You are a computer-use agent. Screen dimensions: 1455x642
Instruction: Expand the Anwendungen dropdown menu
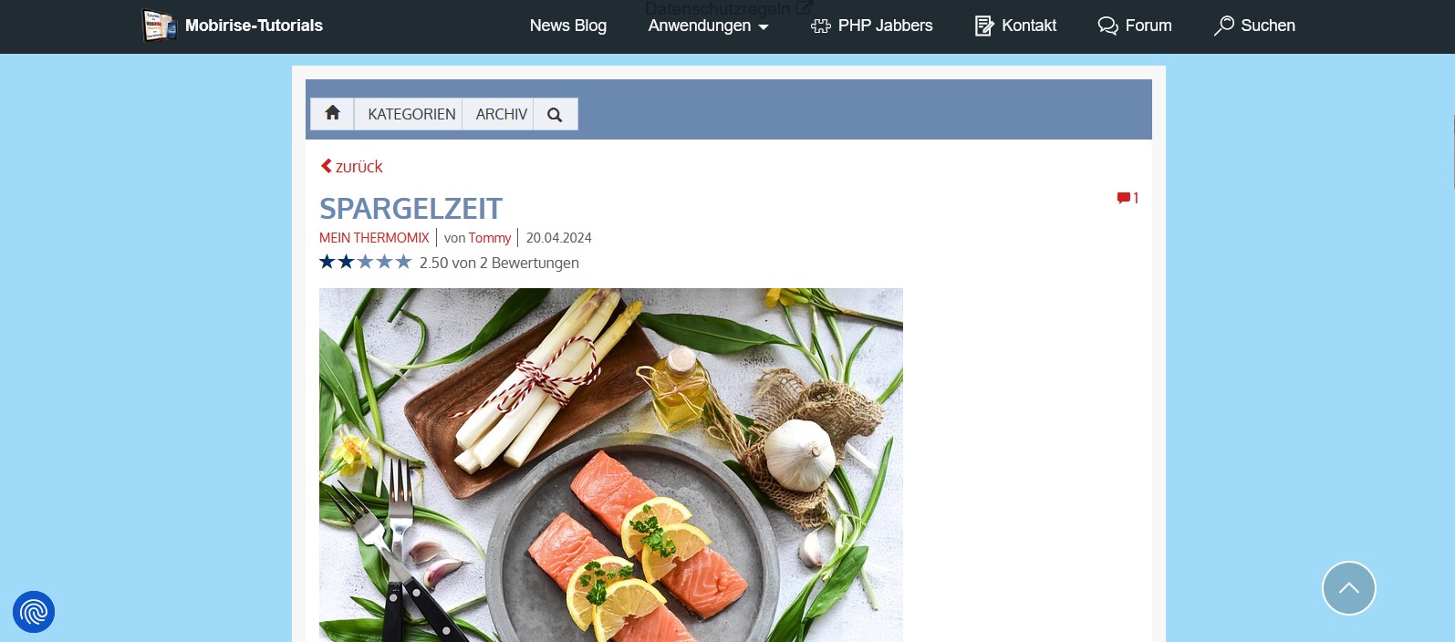[708, 26]
